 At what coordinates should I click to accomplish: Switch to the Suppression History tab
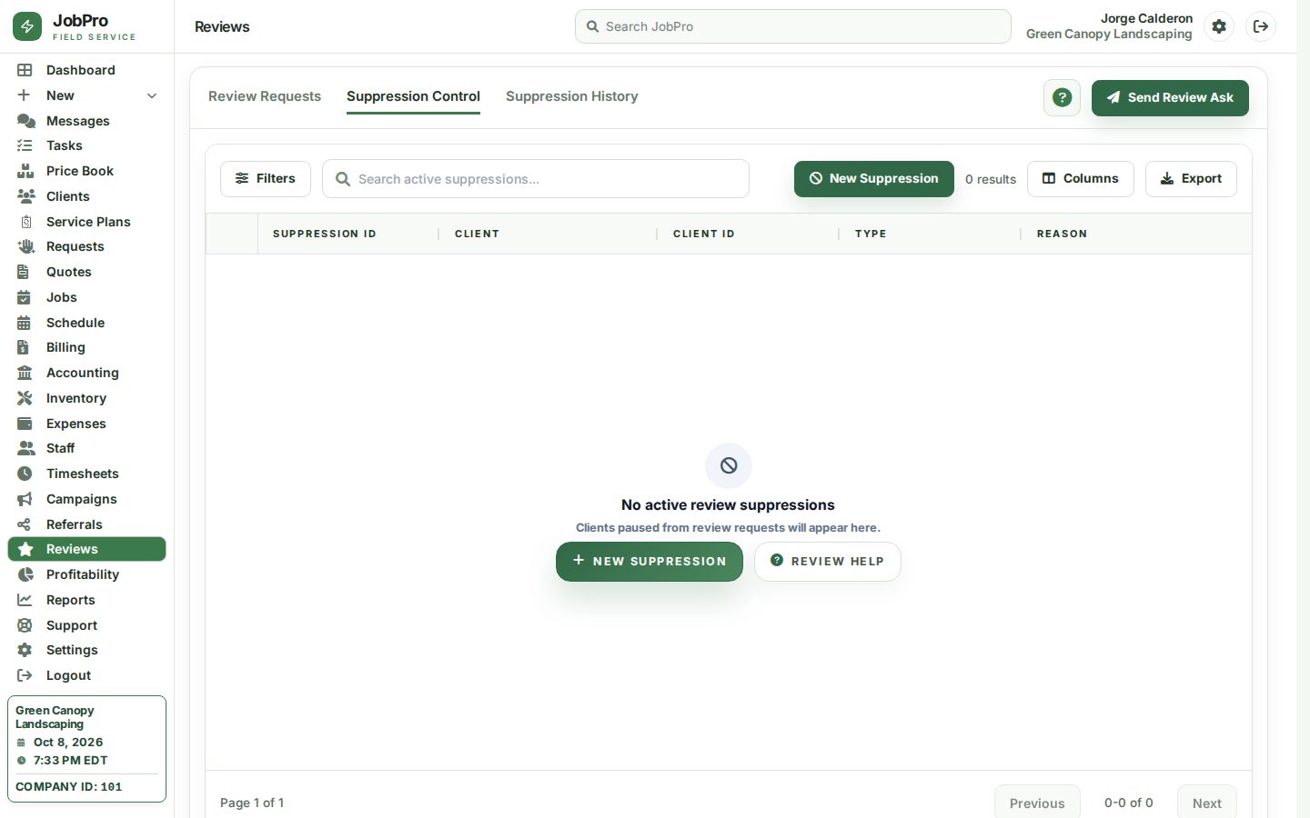571,96
